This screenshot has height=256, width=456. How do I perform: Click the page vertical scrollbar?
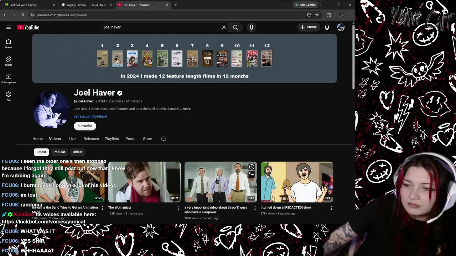[x=353, y=57]
